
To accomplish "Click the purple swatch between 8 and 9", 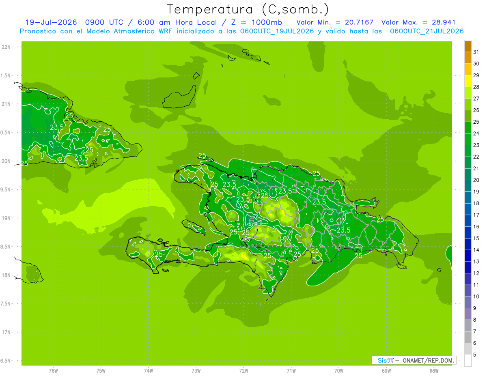I will 468,314.
